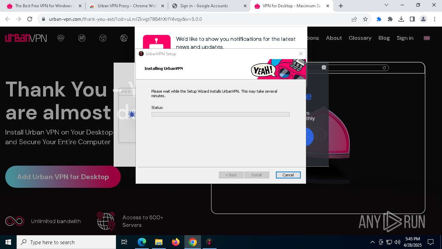Viewport: 442px width, 249px height.
Task: Click the taskbar search box
Action: coord(66,242)
